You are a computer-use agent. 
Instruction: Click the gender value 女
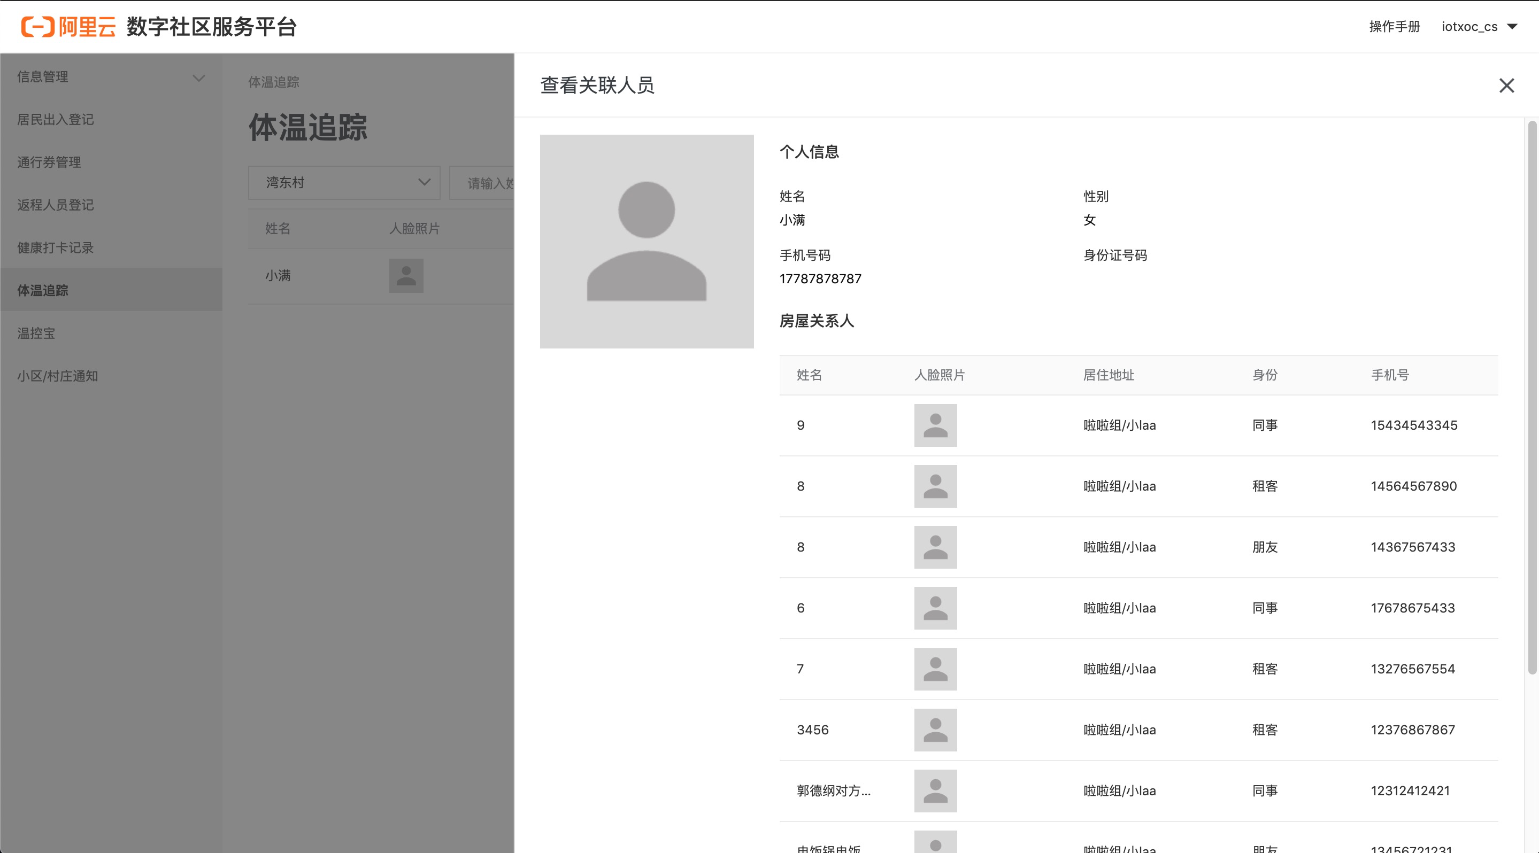(x=1089, y=220)
